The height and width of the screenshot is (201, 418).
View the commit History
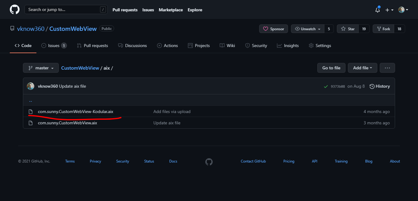pos(380,86)
